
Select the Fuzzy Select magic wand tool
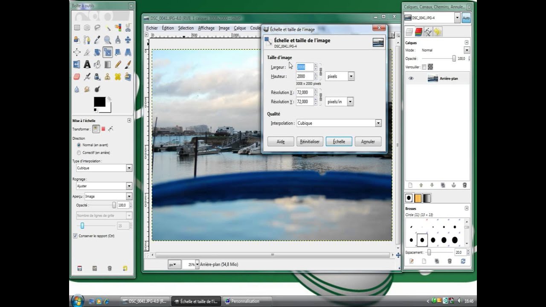coord(107,28)
